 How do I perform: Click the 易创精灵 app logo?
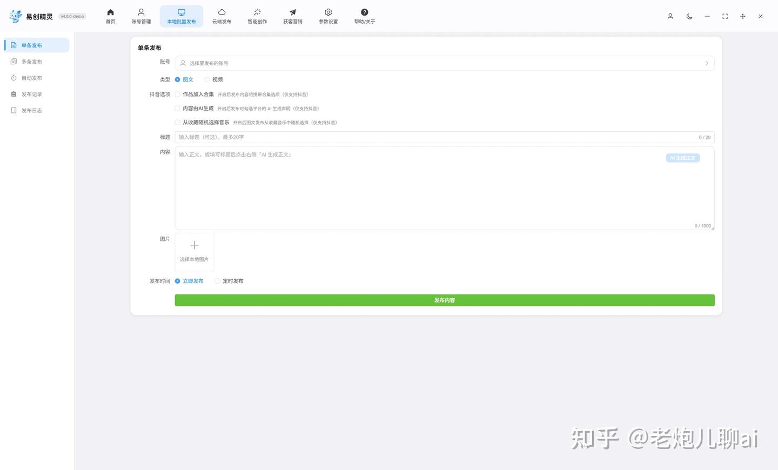(x=16, y=16)
